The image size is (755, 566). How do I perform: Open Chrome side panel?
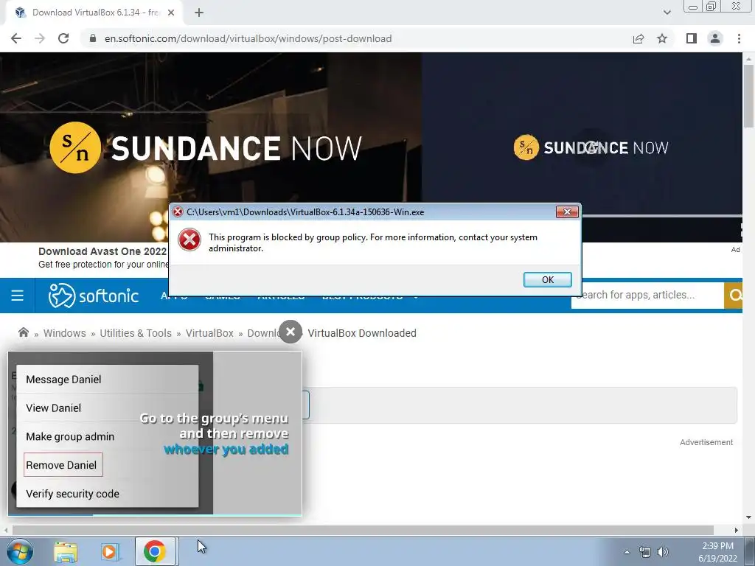[692, 38]
